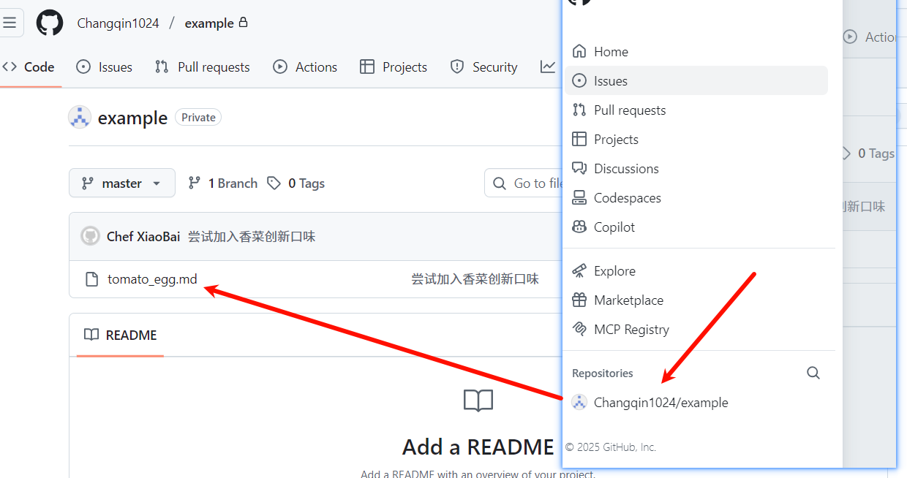Screen dimensions: 907x478
Task: Switch to the repository Issues tab
Action: [x=105, y=67]
